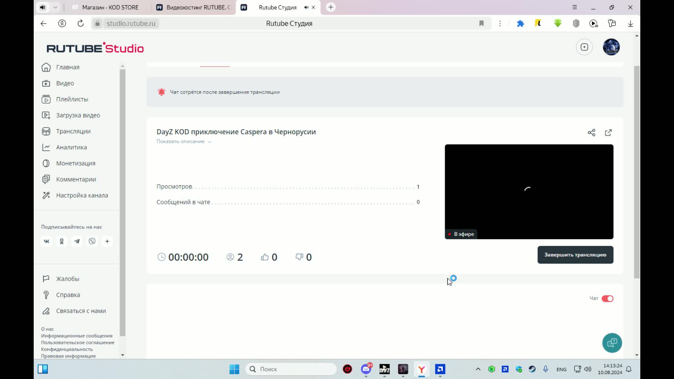The image size is (674, 379).
Task: Open the browser hamburger menu
Action: tap(575, 7)
